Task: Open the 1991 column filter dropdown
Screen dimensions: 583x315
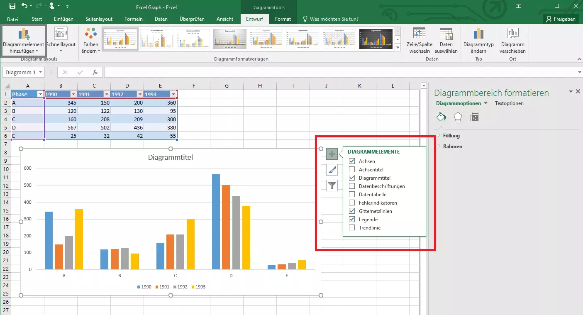Action: (x=107, y=94)
